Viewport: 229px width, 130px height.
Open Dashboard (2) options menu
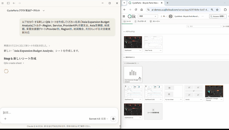tap(140, 118)
